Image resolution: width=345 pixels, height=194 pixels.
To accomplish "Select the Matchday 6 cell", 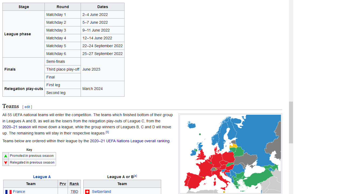I will 63,54.
